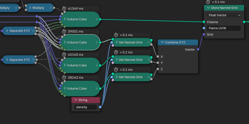This screenshot has width=249, height=124.
Task: Click the Grid input socket on Store Named Grid
Action: click(204, 34)
